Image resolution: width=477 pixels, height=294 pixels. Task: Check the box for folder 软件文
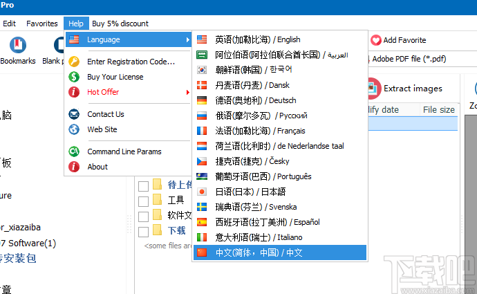point(143,217)
